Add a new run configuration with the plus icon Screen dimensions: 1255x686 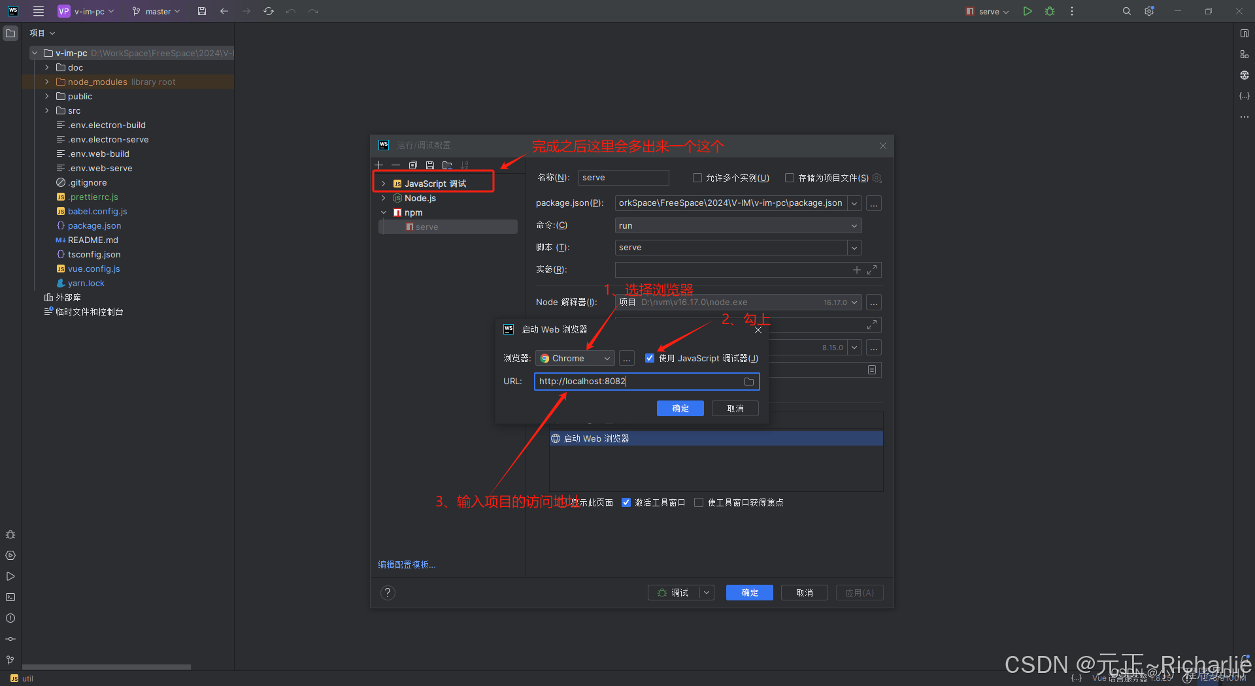tap(379, 165)
